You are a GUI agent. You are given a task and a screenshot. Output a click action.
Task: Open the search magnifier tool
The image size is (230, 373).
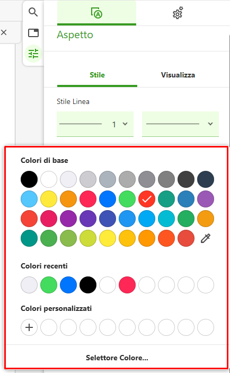(33, 12)
